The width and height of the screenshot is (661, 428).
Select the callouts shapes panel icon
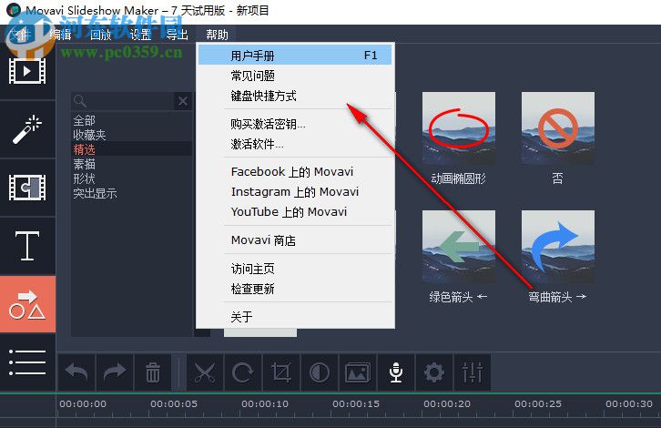(x=27, y=304)
